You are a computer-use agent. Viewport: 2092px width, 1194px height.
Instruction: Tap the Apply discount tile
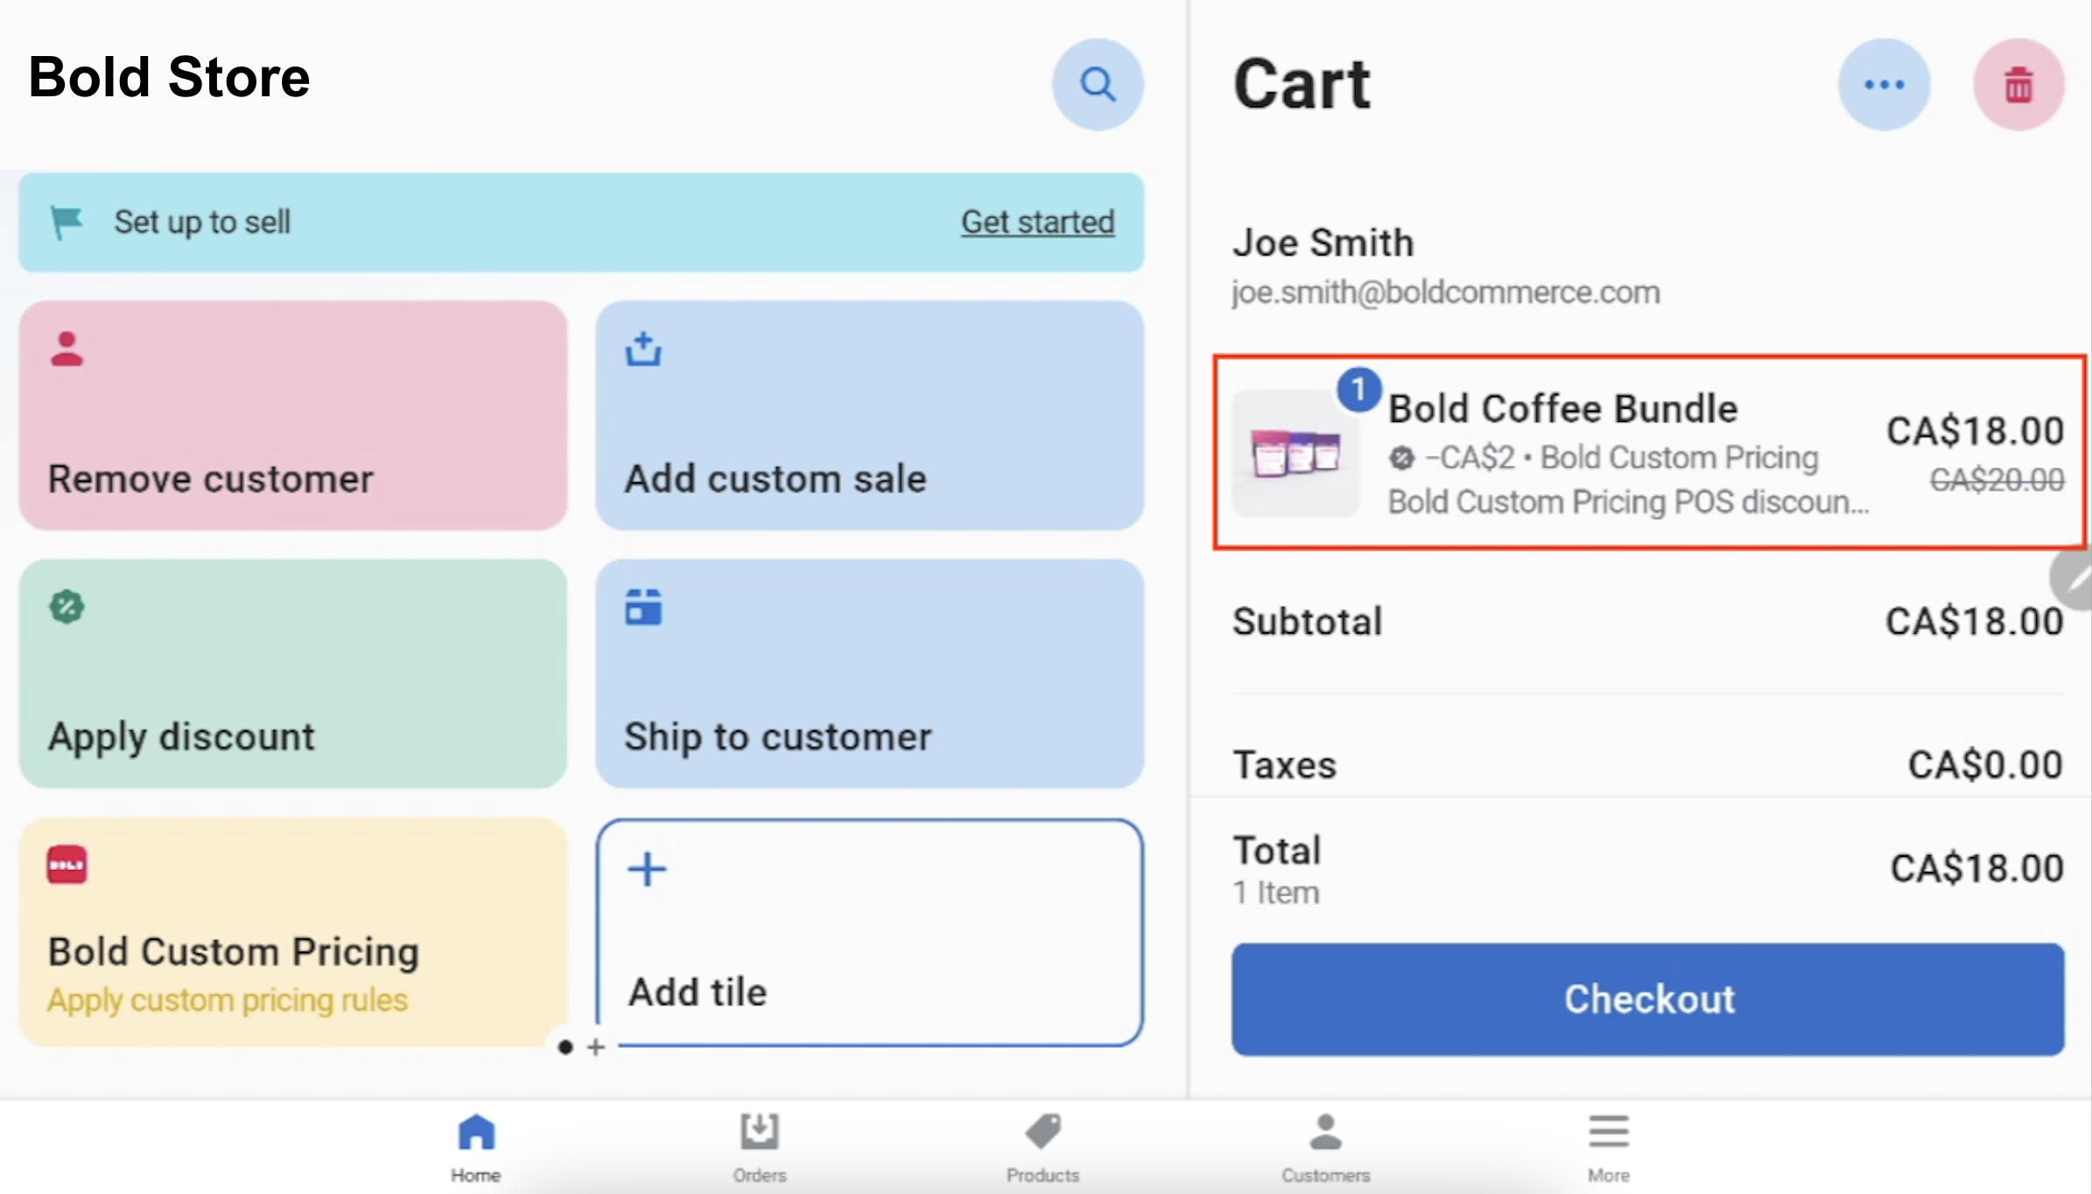pyautogui.click(x=293, y=674)
